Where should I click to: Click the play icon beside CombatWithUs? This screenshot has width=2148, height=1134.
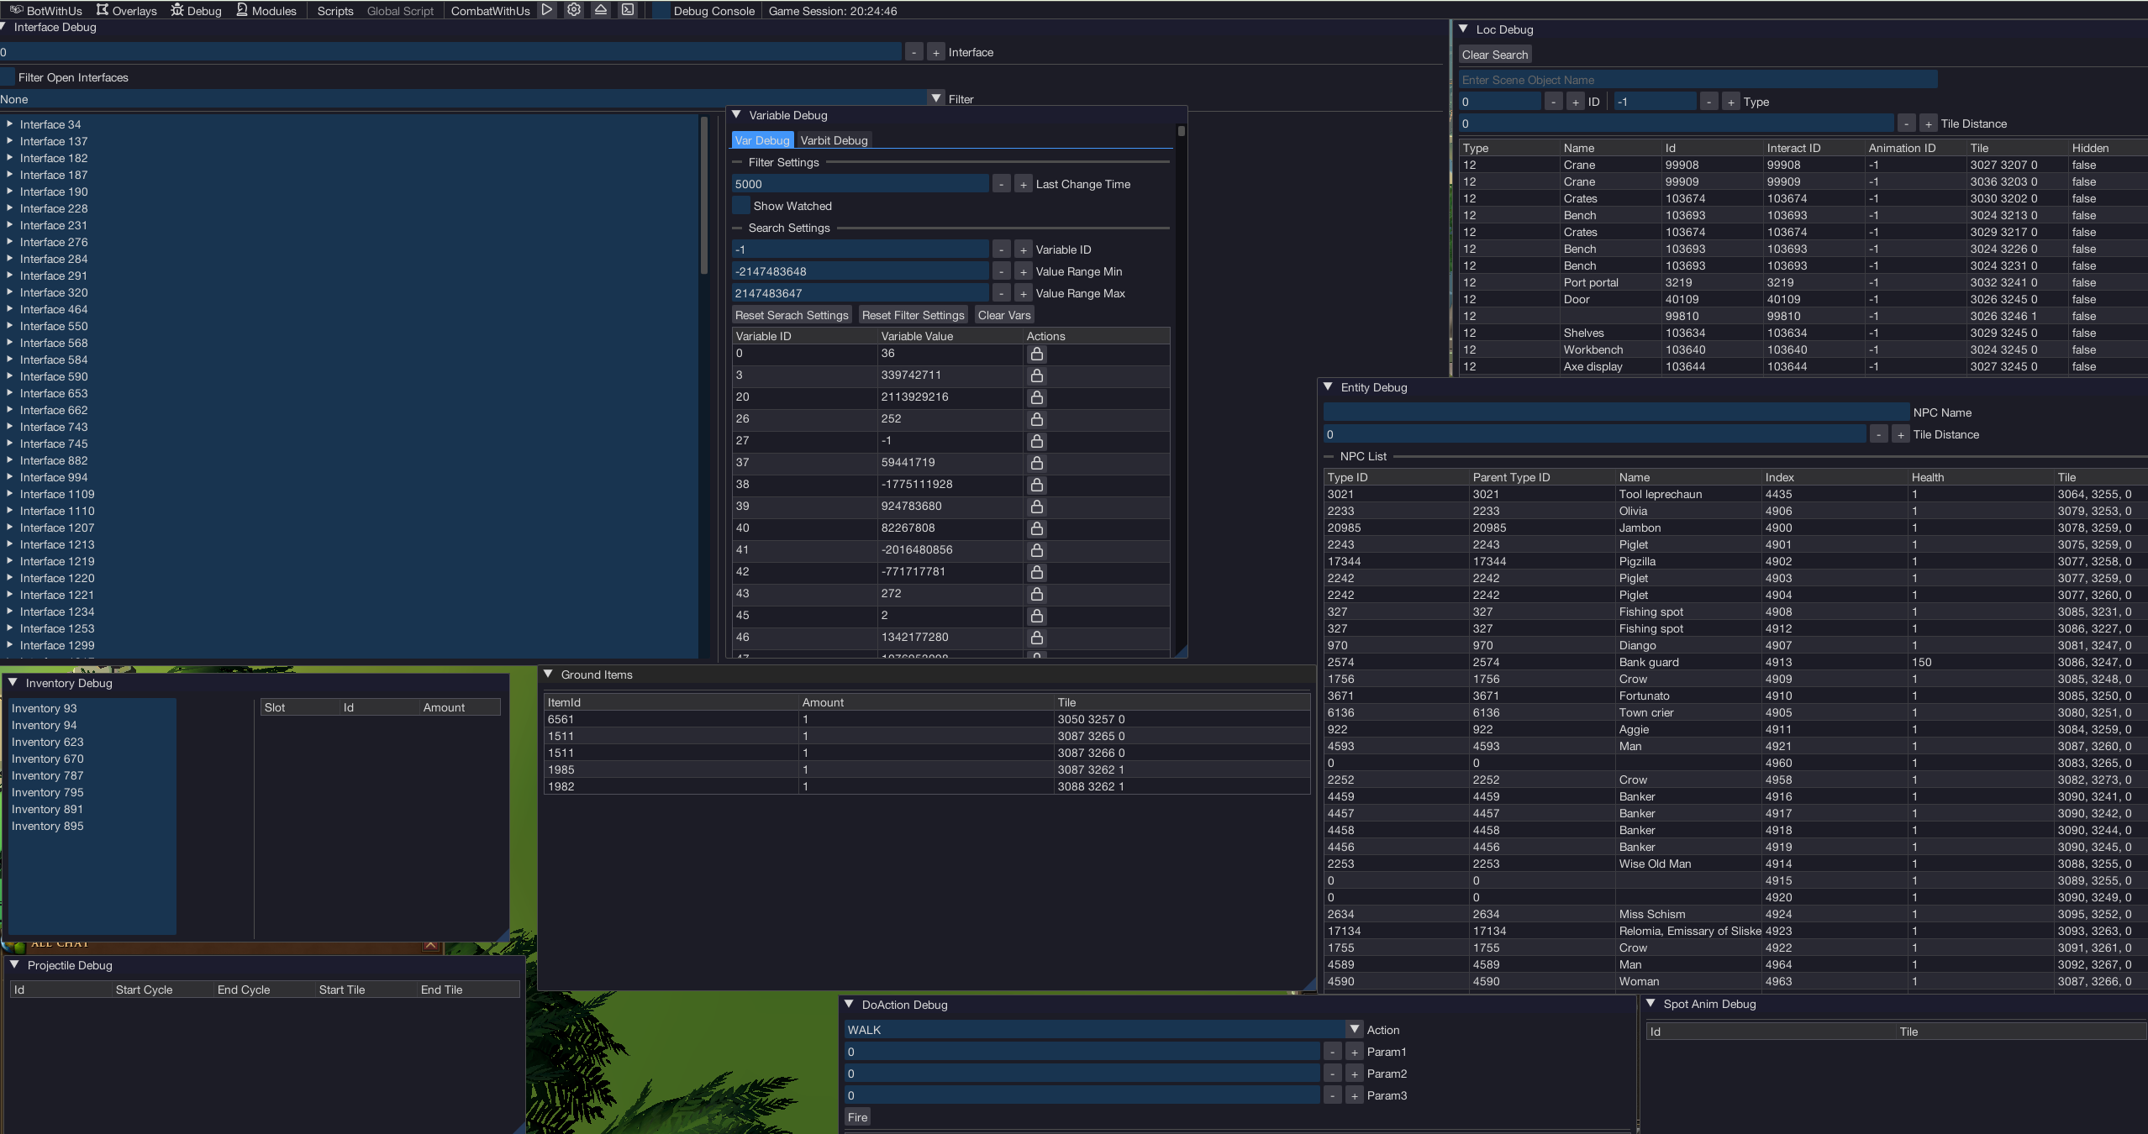[547, 10]
